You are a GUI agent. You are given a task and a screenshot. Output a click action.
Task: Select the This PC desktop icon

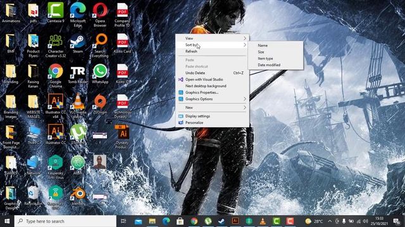pyautogui.click(x=33, y=134)
